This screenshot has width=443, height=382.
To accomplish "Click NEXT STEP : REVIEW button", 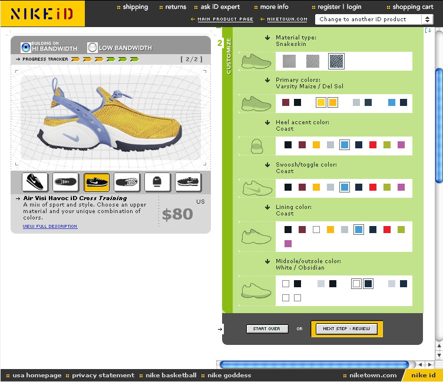I will 346,329.
